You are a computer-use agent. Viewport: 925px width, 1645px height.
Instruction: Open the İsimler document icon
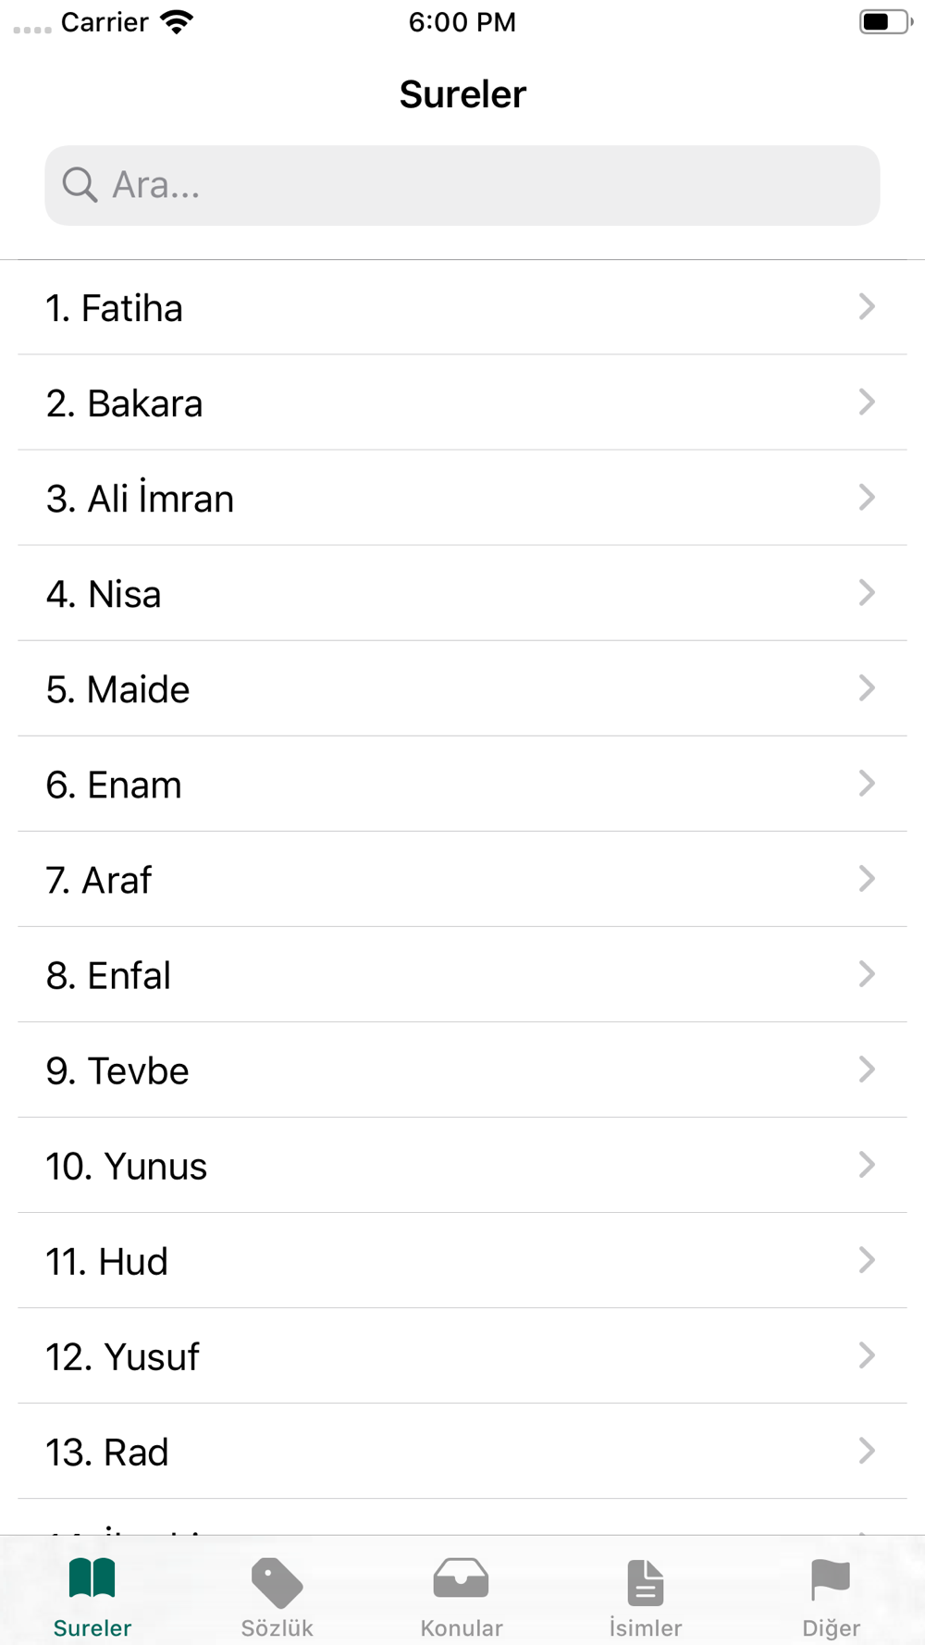tap(646, 1581)
